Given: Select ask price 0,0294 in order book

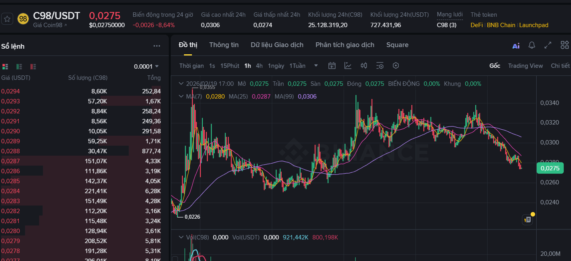Looking at the screenshot, I should click(x=10, y=91).
